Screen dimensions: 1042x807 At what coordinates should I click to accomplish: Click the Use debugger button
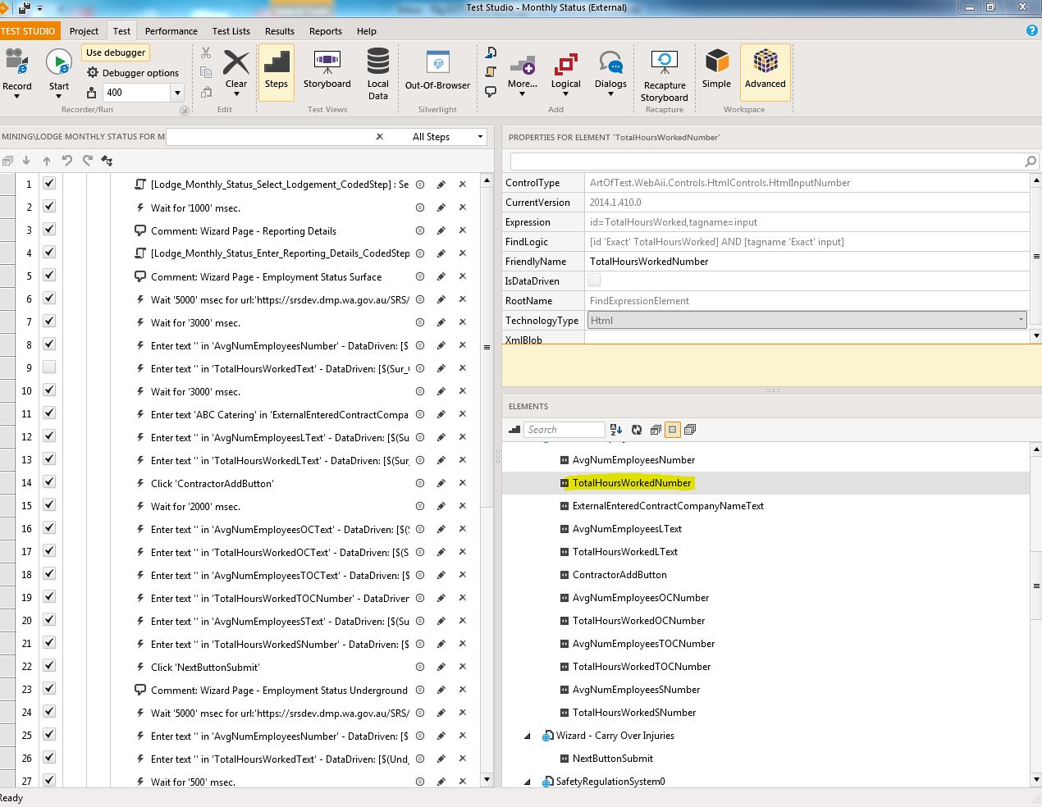click(x=116, y=52)
